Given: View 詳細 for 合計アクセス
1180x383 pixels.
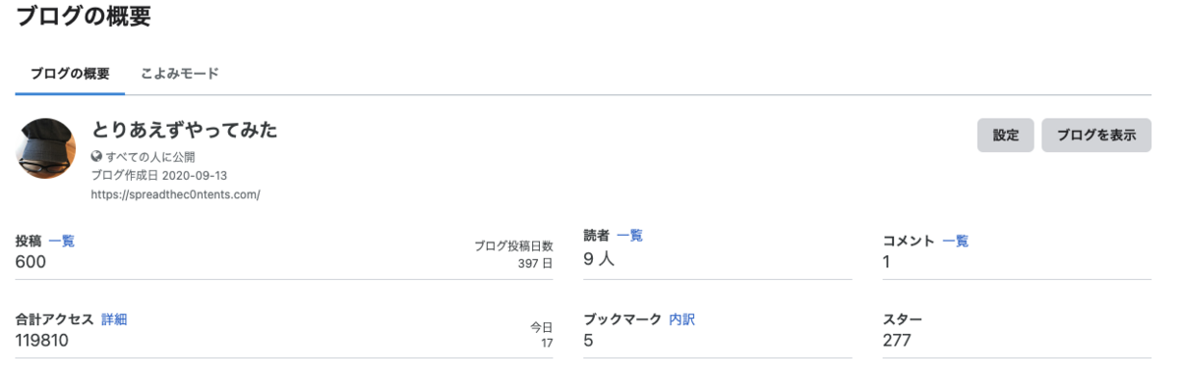Looking at the screenshot, I should point(114,319).
